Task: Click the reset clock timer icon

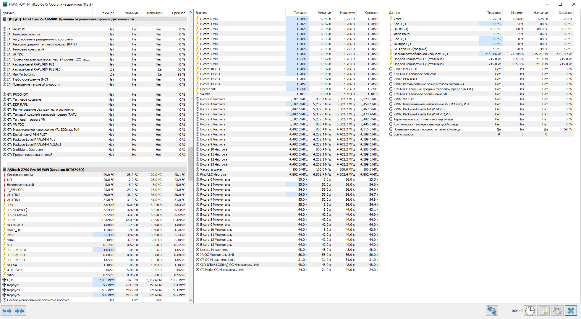Action: (530, 311)
